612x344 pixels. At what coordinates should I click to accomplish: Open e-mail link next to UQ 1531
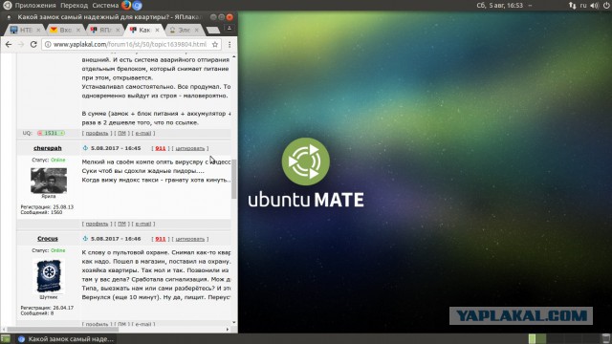tap(143, 134)
